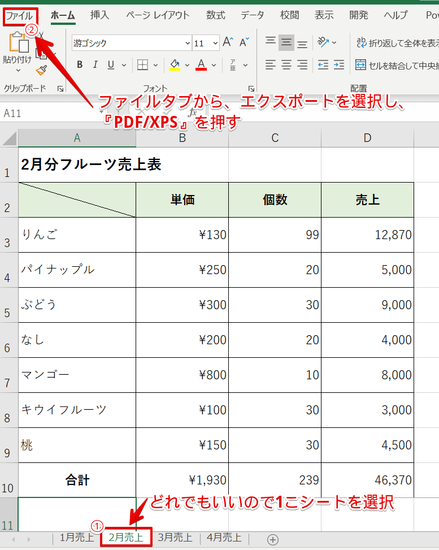Apply cell borders icon

142,65
